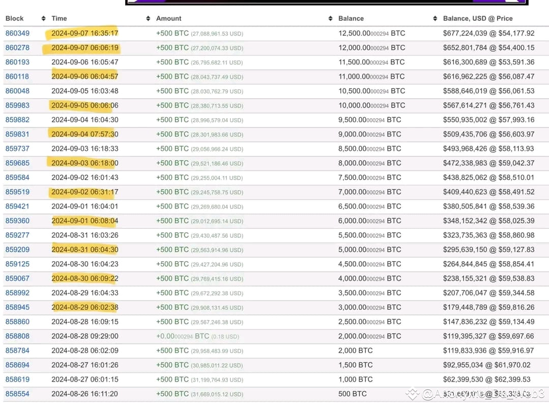Click balance 12,500.00000294 BTC
Viewport: 549px width, 405px height.
(371, 33)
